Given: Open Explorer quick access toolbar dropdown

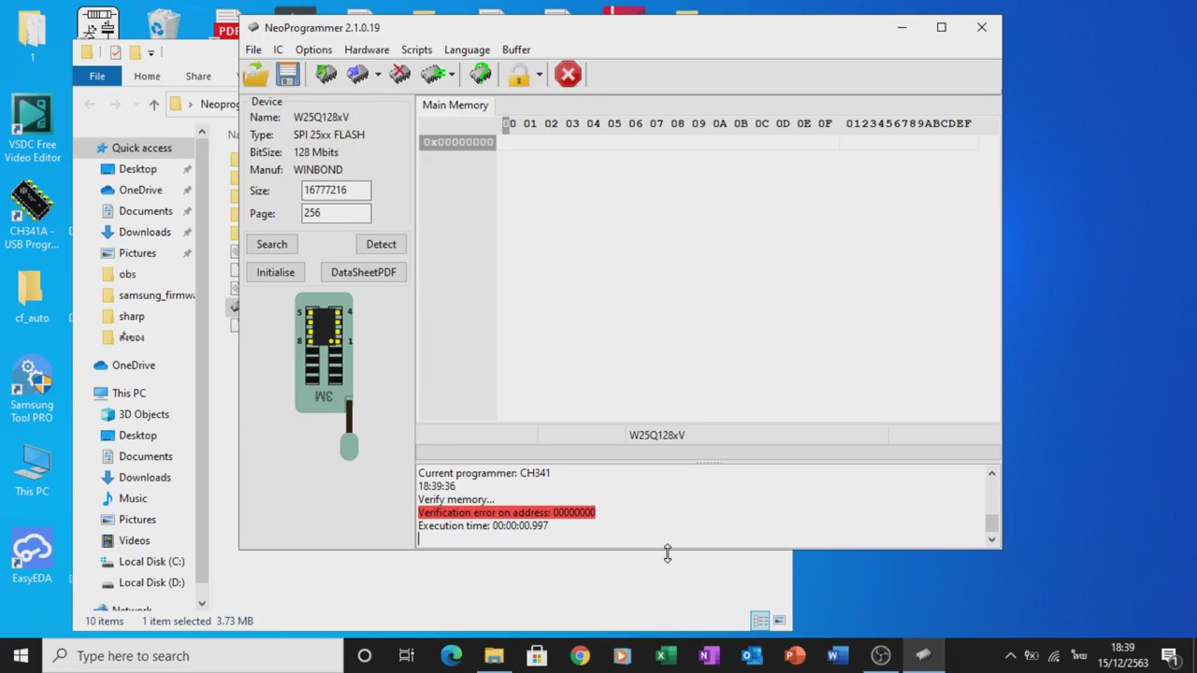Looking at the screenshot, I should 151,53.
